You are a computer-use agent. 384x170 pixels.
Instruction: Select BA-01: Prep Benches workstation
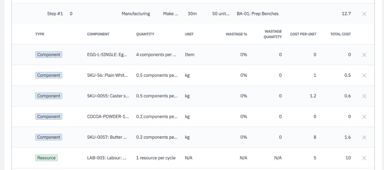click(x=257, y=14)
